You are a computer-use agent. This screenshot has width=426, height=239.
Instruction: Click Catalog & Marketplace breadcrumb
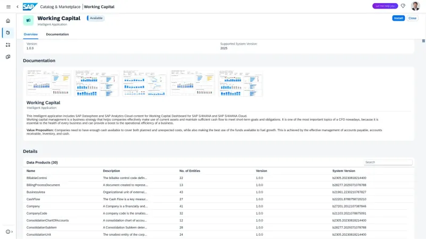tap(60, 7)
